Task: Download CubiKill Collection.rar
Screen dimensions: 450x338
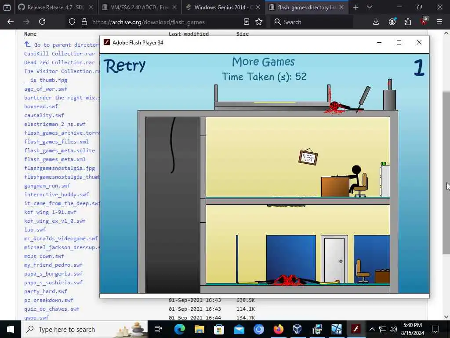Action: pos(59,54)
